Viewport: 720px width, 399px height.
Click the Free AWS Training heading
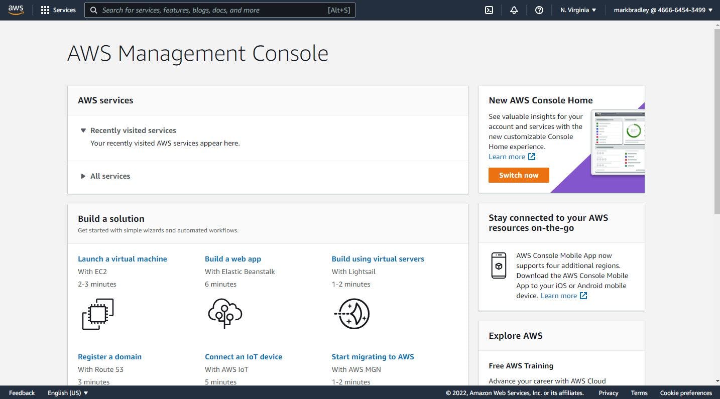point(521,366)
